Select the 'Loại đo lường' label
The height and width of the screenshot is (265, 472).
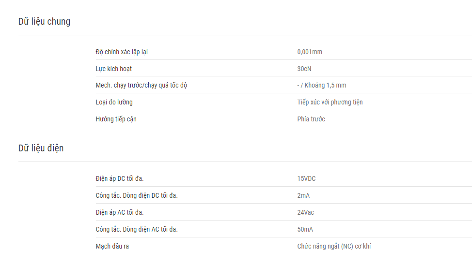tap(114, 102)
